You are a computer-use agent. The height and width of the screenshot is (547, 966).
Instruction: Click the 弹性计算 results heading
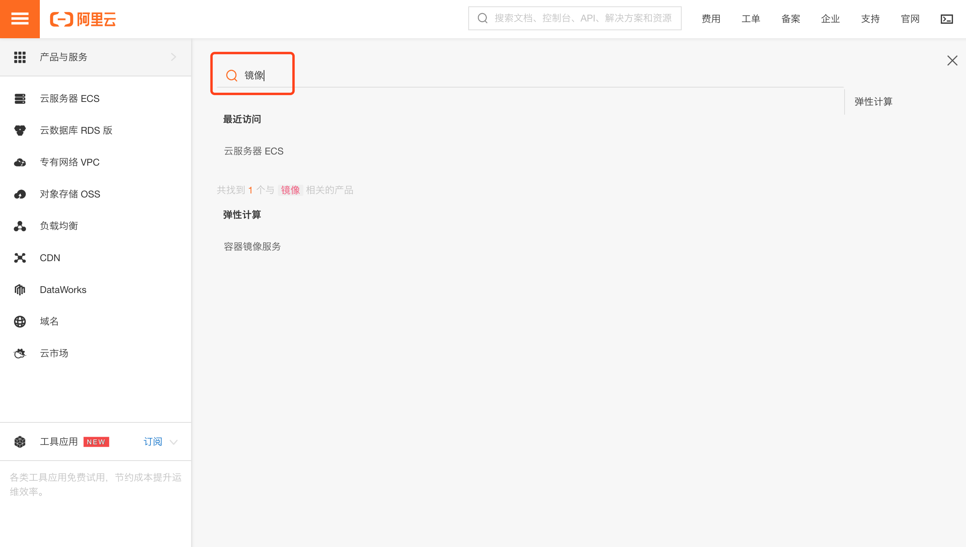coord(242,215)
